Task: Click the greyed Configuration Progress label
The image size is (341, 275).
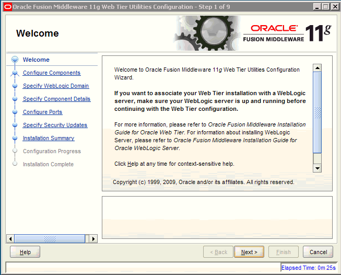Action: click(52, 151)
